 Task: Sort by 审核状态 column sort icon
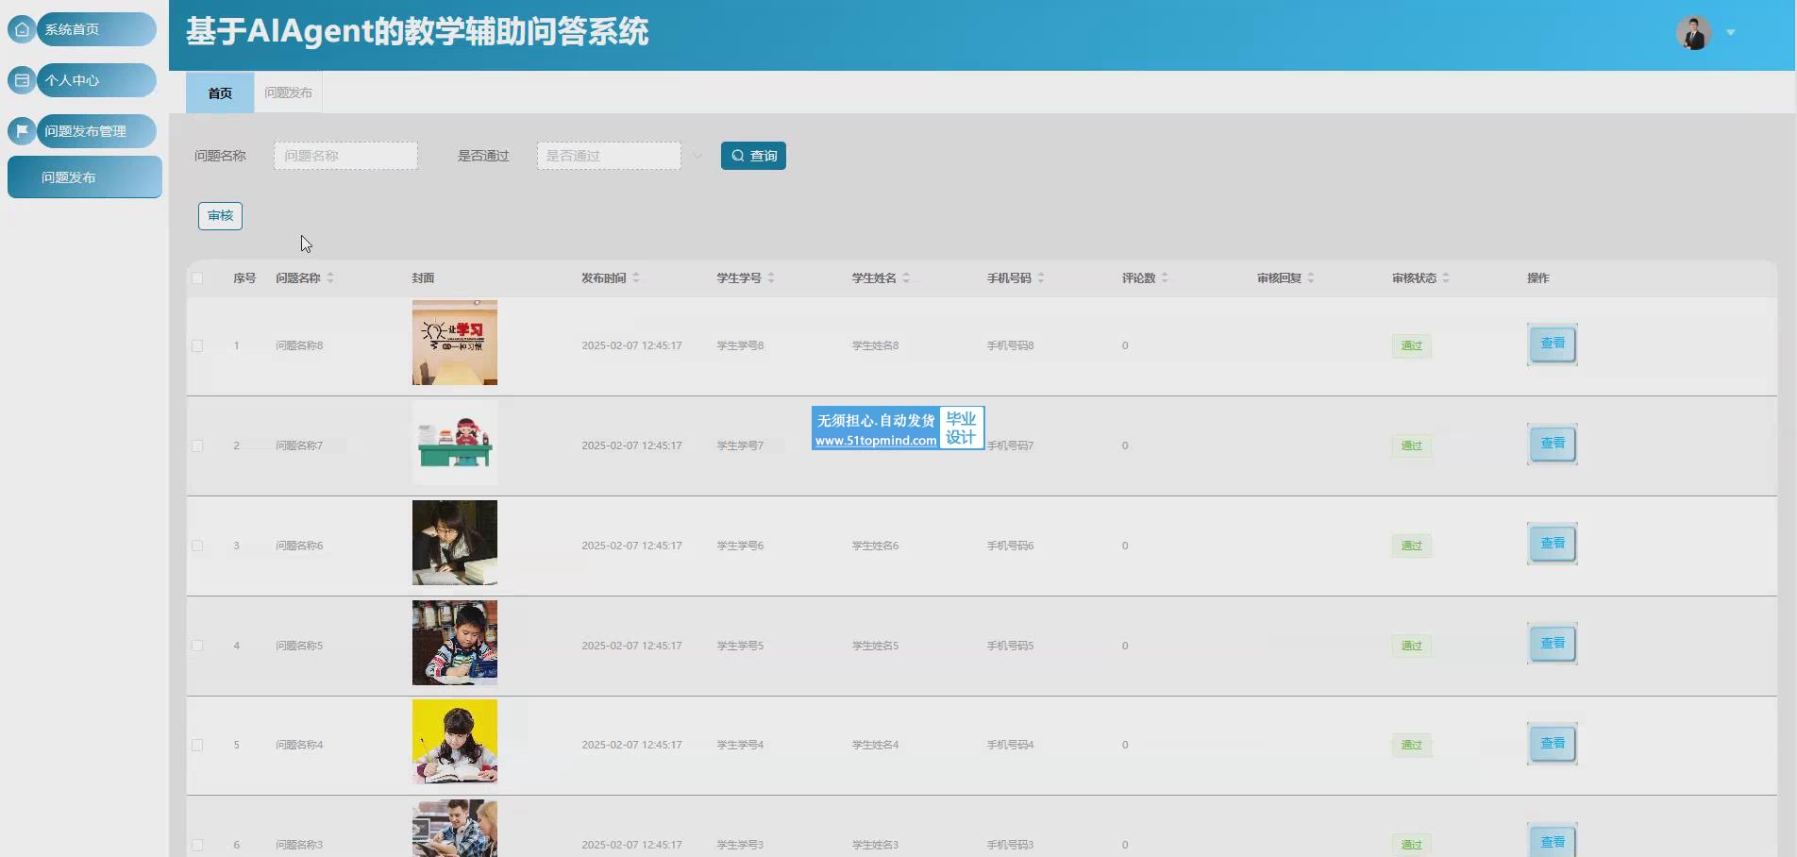(1446, 278)
